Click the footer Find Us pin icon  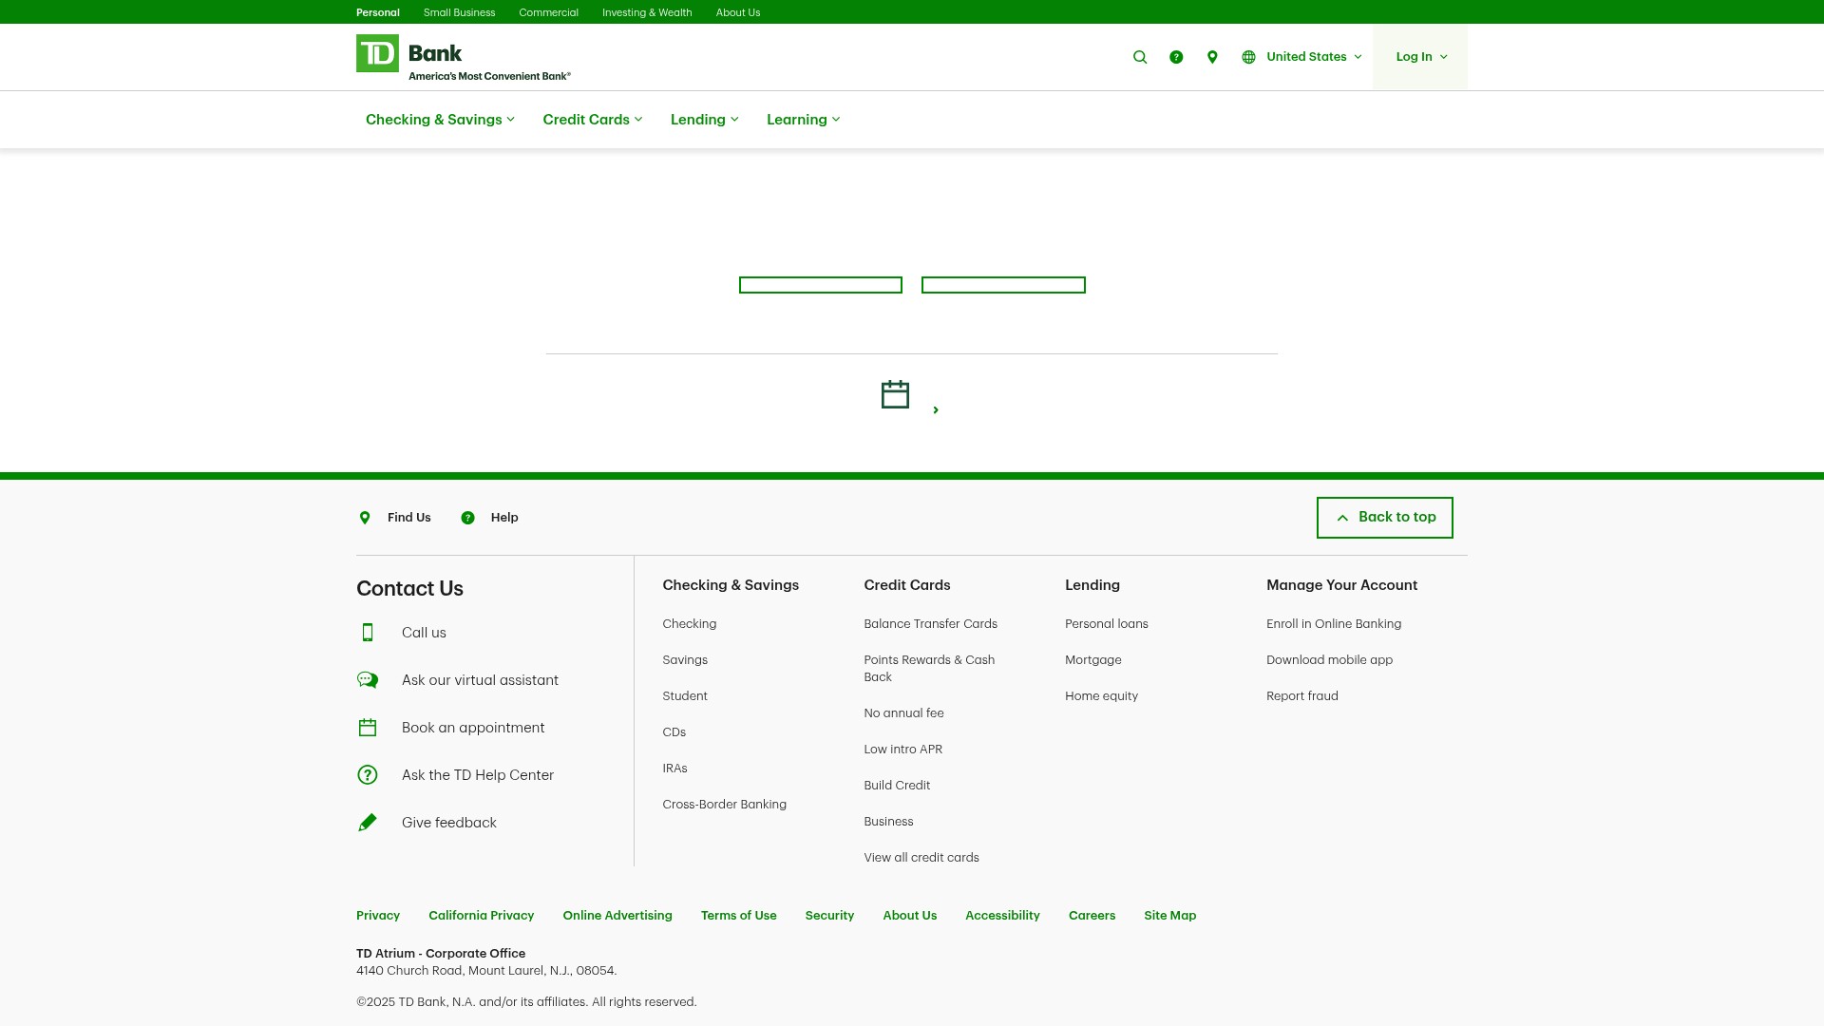365,518
